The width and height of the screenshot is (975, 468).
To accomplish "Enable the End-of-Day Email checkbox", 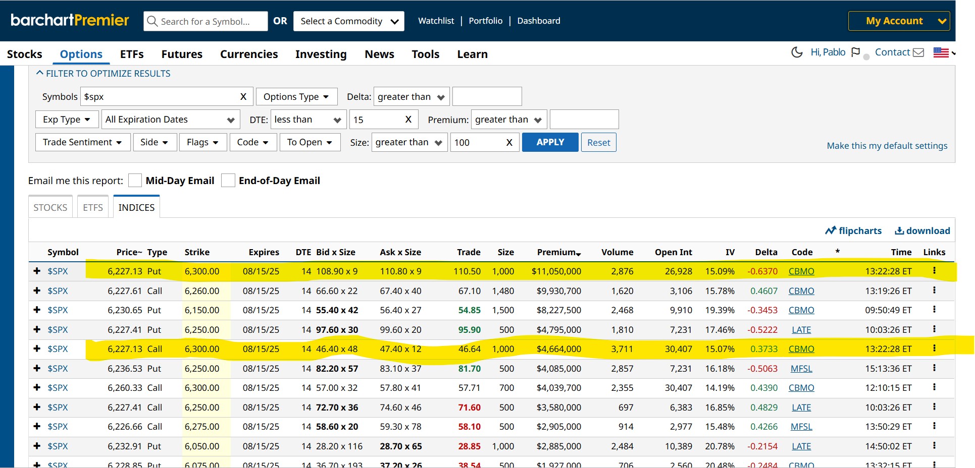I will tap(228, 181).
